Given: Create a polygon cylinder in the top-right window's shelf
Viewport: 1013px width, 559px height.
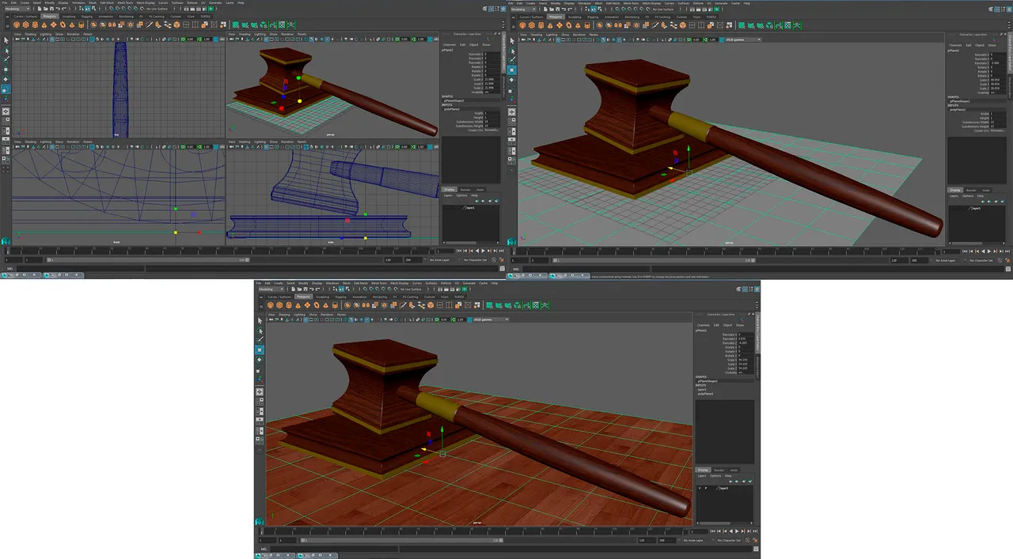Looking at the screenshot, I should [x=541, y=25].
